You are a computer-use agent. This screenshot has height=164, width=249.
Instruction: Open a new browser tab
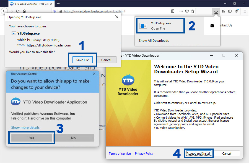tap(58, 4)
